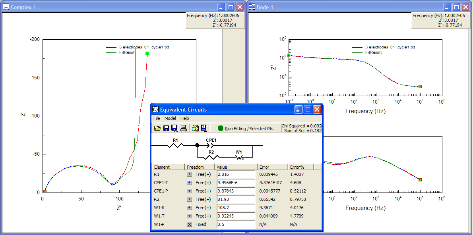
Task: Click the Save model floppy disk icon
Action: (x=166, y=128)
